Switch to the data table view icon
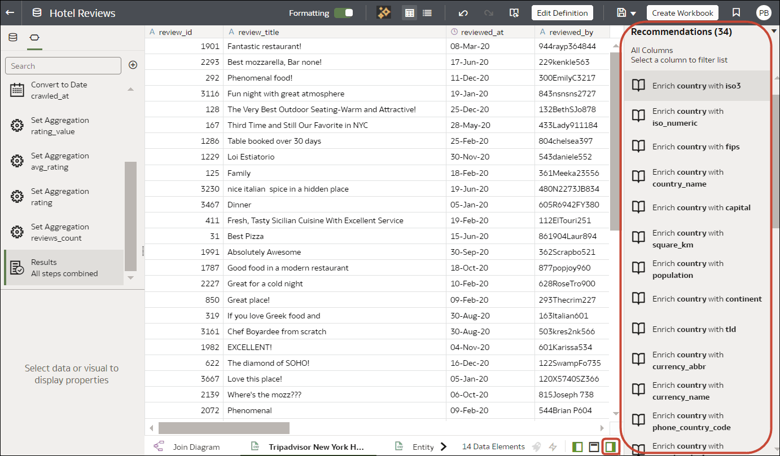Screen dimensions: 780x456 point(410,12)
